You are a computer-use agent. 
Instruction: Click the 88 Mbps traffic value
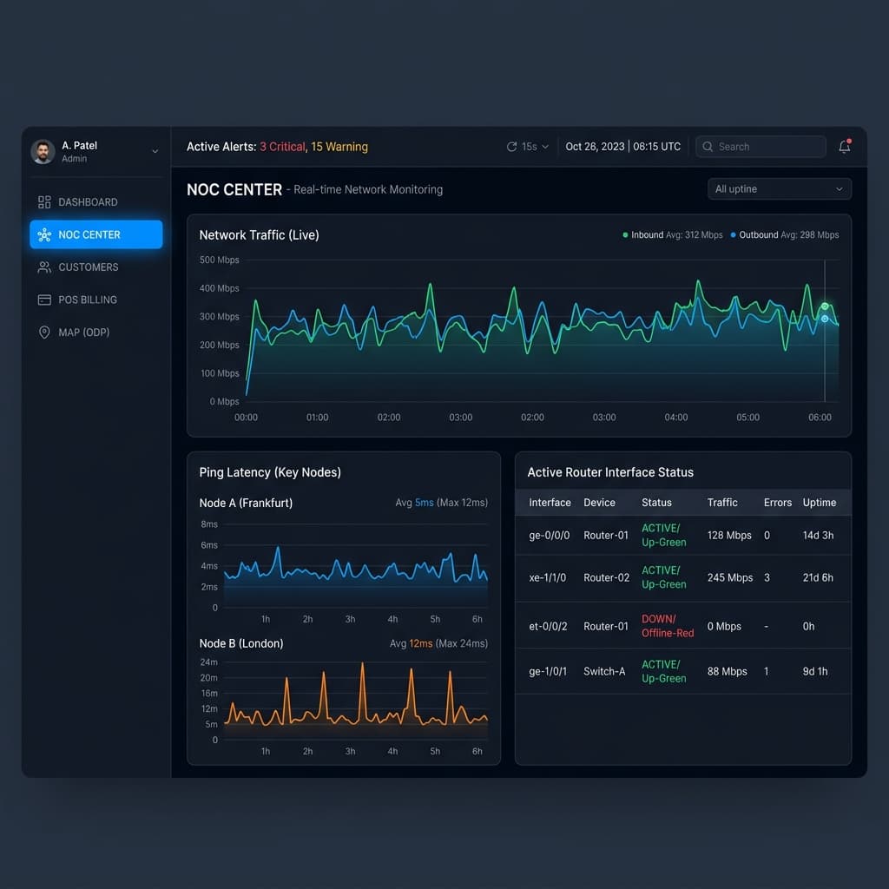click(x=727, y=671)
